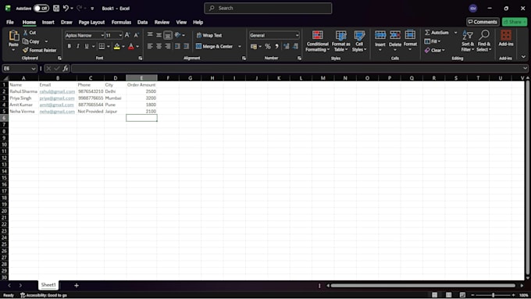
Task: Click the Format Painter icon
Action: click(26, 50)
